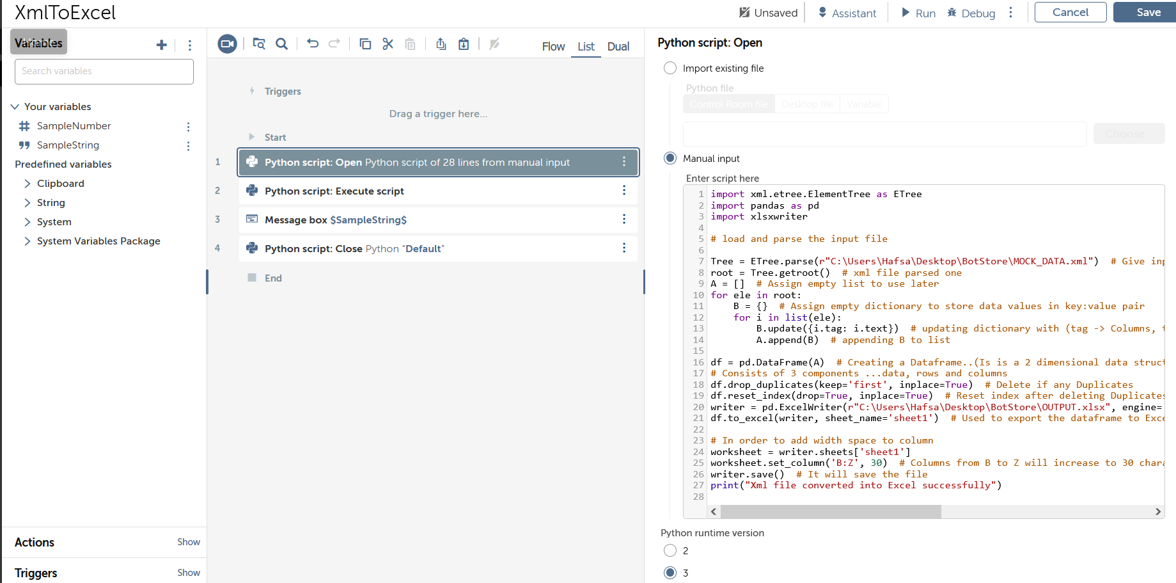
Task: Click the search magnifier icon in toolbar
Action: coord(281,44)
